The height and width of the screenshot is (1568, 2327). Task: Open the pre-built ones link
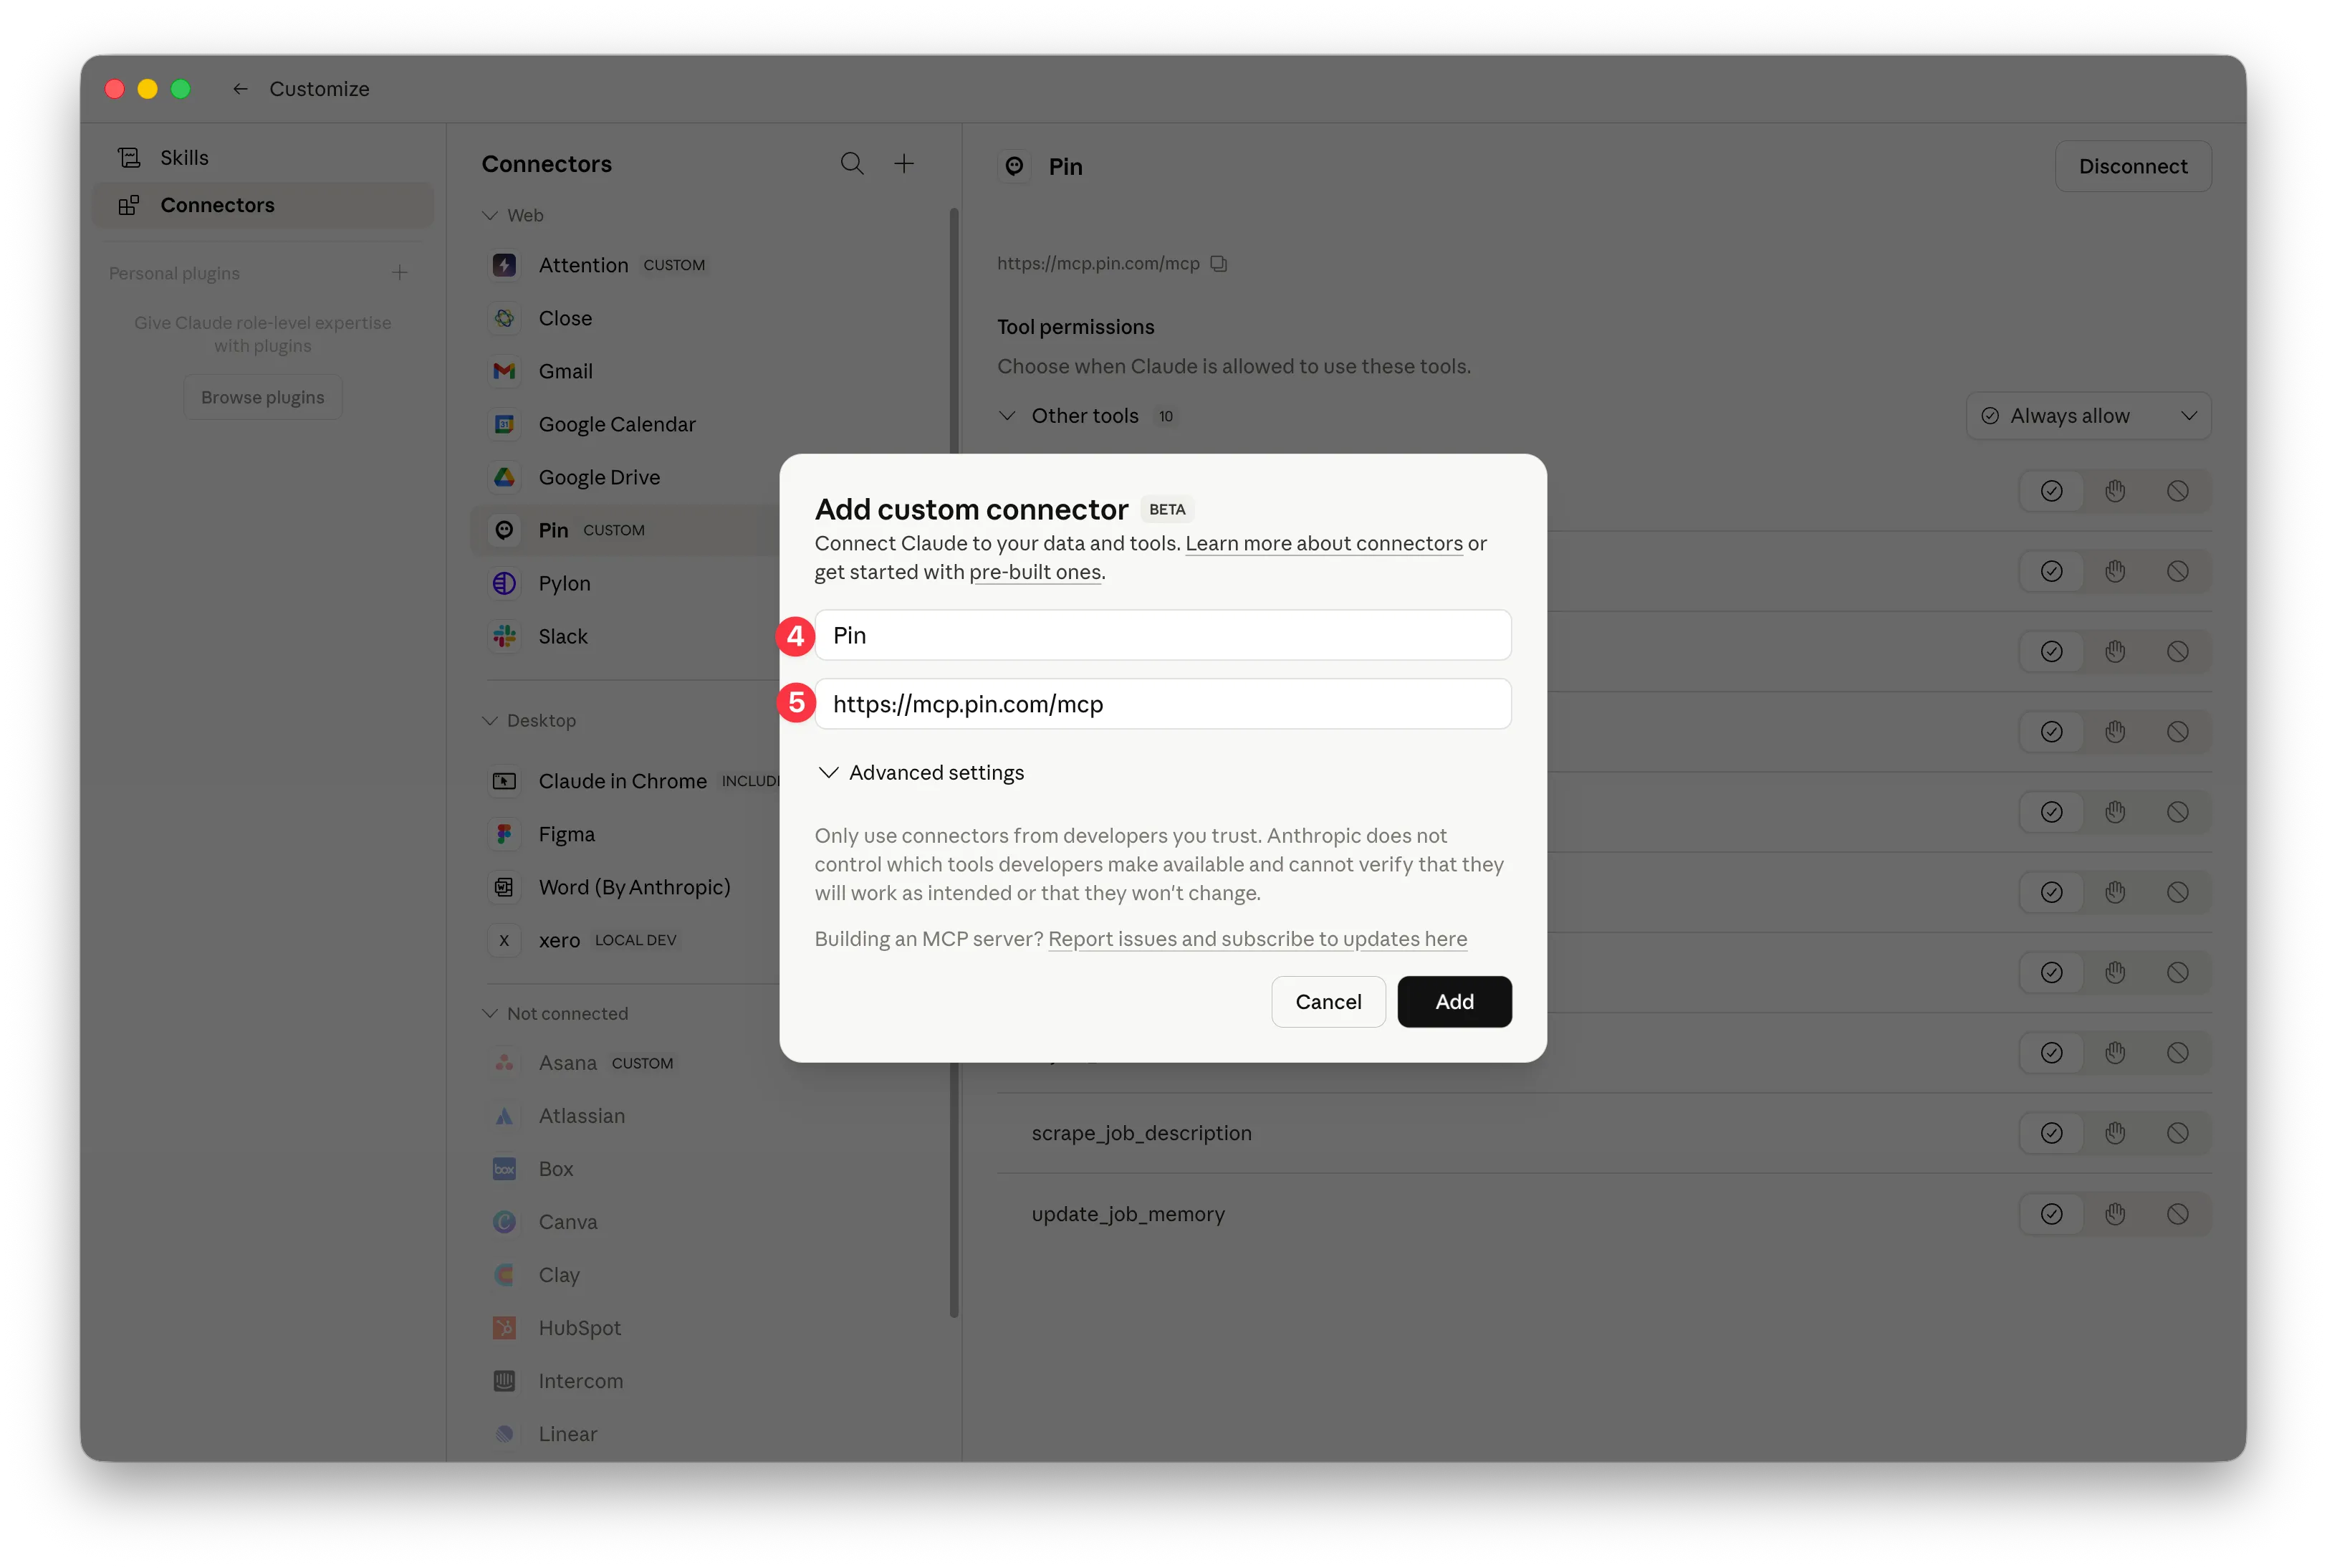1035,572
